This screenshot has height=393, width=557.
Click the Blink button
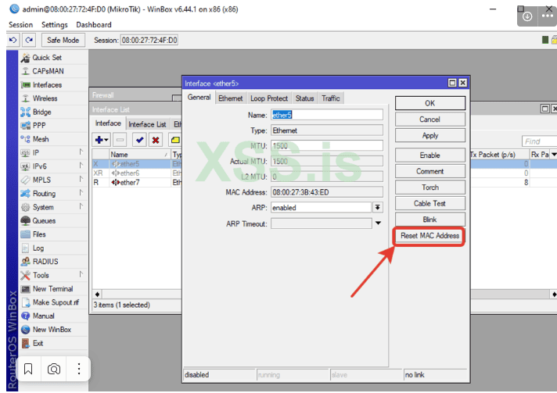pyautogui.click(x=429, y=220)
